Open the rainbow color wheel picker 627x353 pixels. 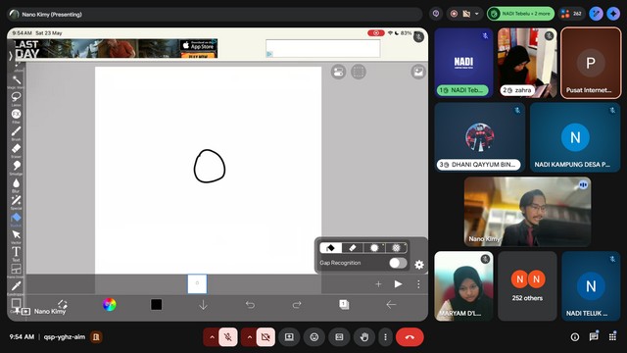(109, 305)
